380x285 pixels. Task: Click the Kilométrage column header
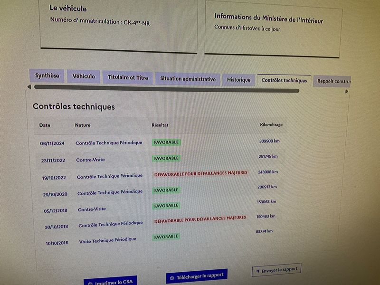pyautogui.click(x=271, y=125)
